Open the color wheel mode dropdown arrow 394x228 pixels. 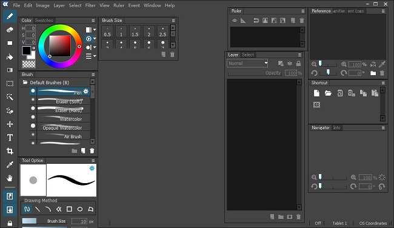click(x=95, y=38)
